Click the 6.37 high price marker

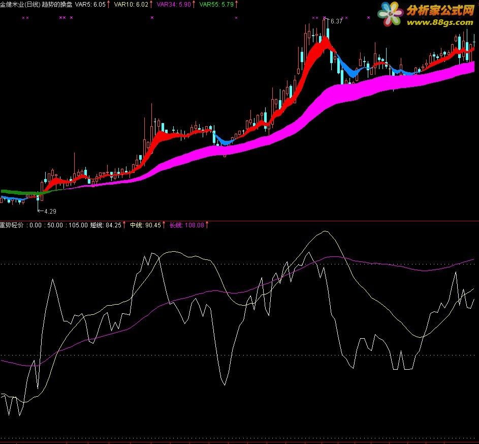(336, 21)
